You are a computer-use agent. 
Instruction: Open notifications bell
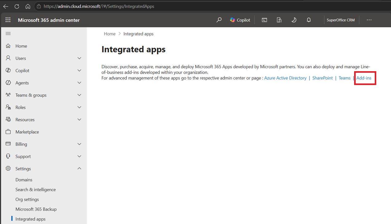coord(309,20)
